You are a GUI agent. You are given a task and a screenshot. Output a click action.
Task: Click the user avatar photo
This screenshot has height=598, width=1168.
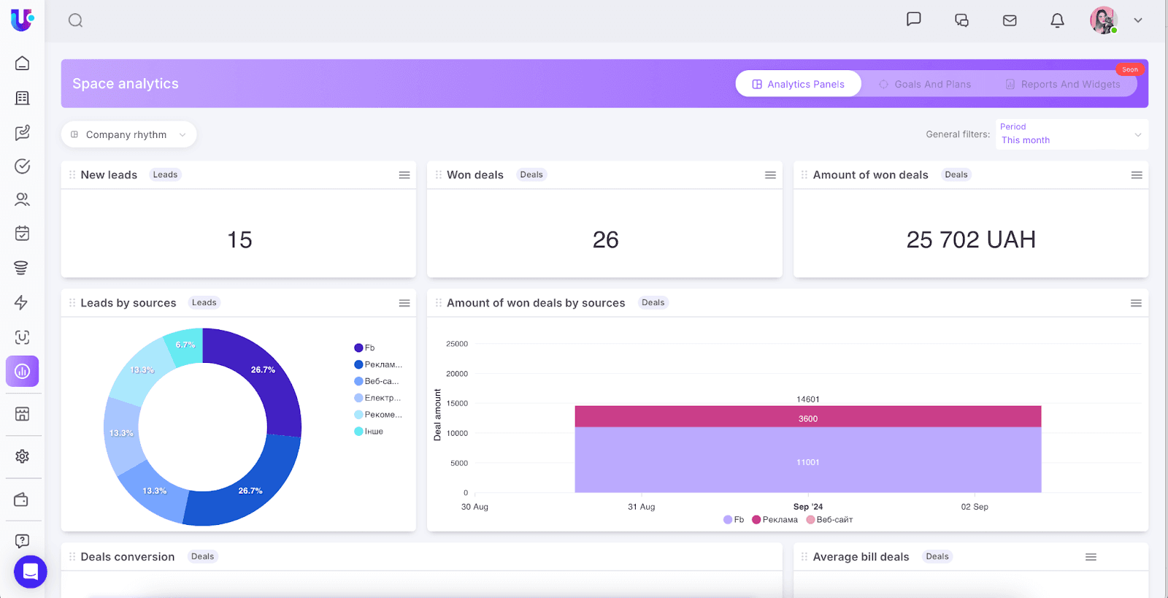tap(1103, 20)
